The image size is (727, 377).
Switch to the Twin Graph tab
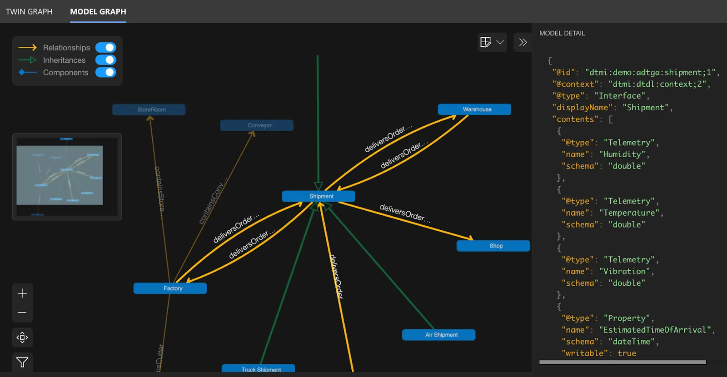29,11
